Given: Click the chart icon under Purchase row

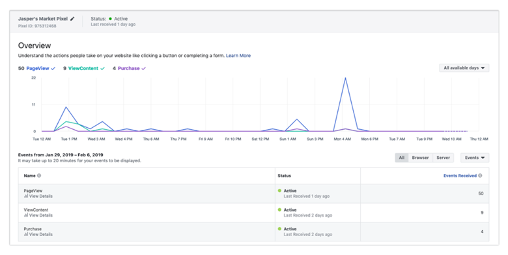Looking at the screenshot, I should [26, 234].
